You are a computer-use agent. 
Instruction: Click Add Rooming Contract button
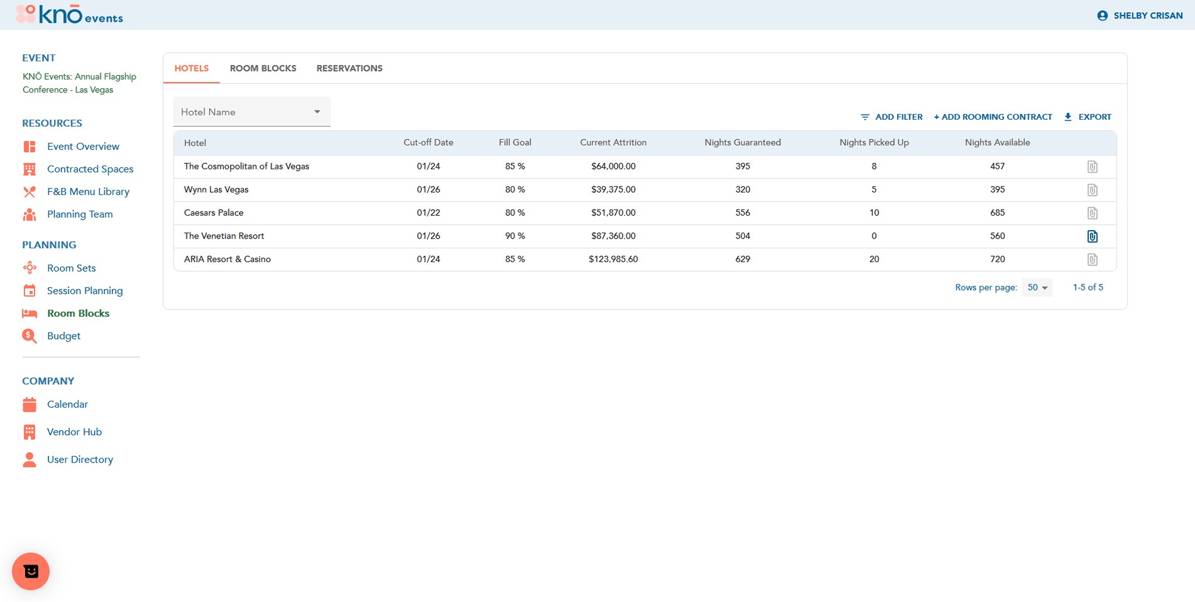click(x=992, y=117)
